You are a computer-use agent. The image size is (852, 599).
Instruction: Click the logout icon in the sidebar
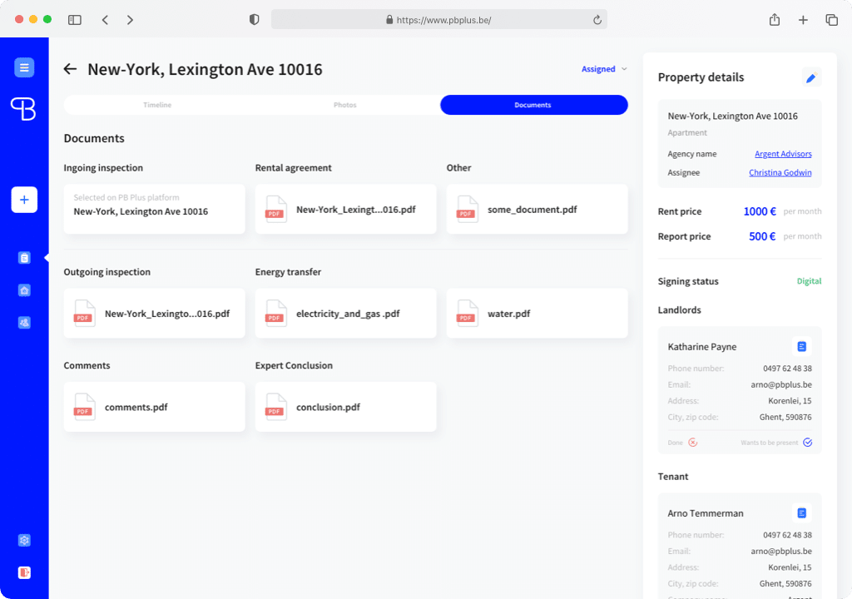click(24, 572)
